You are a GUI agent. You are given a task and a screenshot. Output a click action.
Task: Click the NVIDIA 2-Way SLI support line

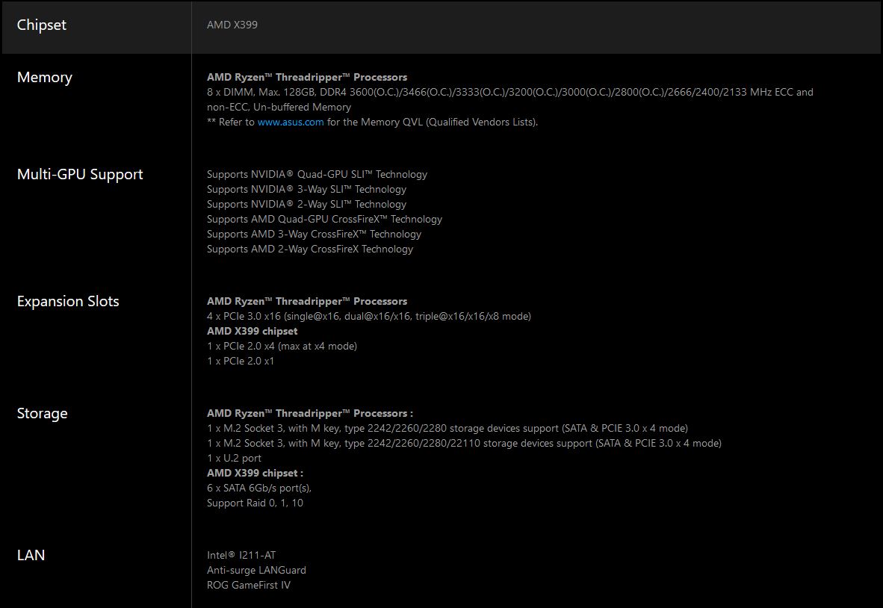306,204
